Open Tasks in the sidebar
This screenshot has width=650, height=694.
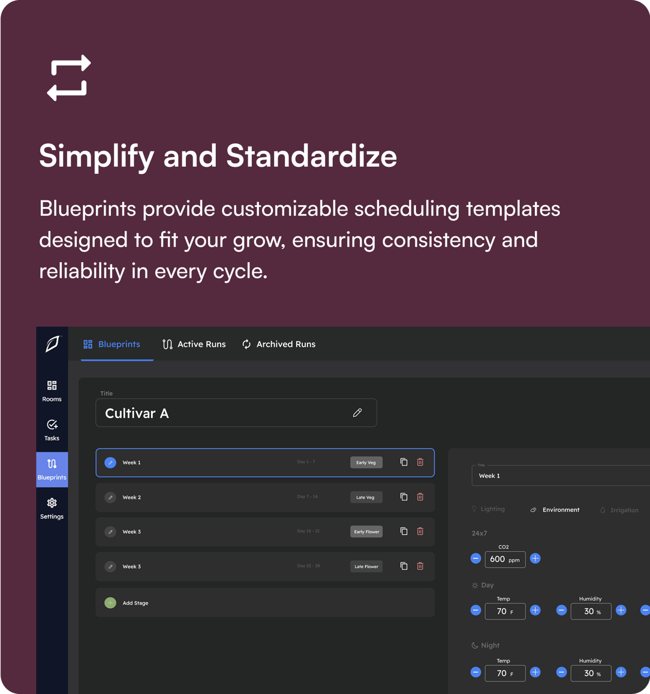click(x=52, y=430)
